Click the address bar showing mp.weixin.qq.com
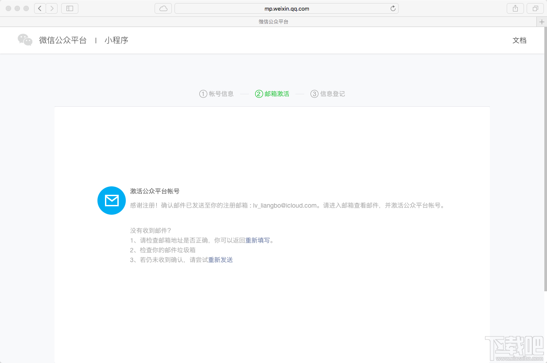547x363 pixels. pyautogui.click(x=286, y=8)
